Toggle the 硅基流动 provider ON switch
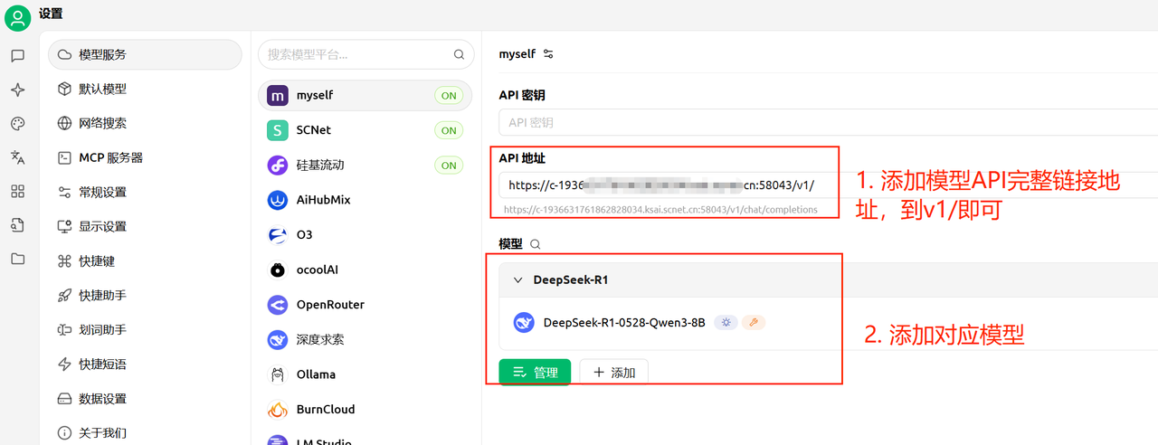The height and width of the screenshot is (445, 1158). pos(449,166)
